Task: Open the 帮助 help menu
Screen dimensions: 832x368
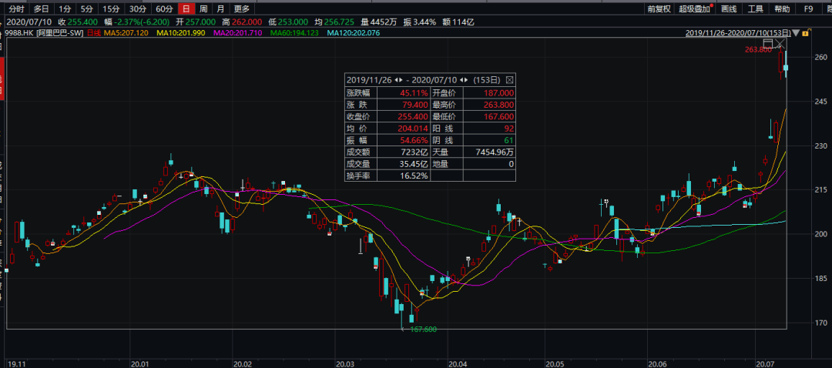Action: [x=782, y=9]
